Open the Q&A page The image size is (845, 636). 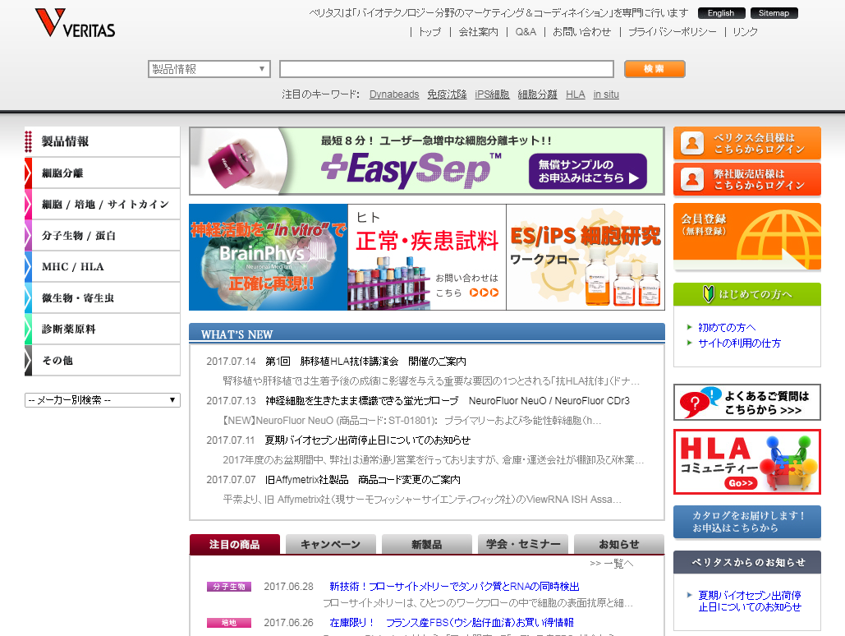(526, 32)
